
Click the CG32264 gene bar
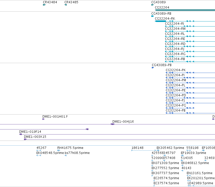[x=185, y=10]
